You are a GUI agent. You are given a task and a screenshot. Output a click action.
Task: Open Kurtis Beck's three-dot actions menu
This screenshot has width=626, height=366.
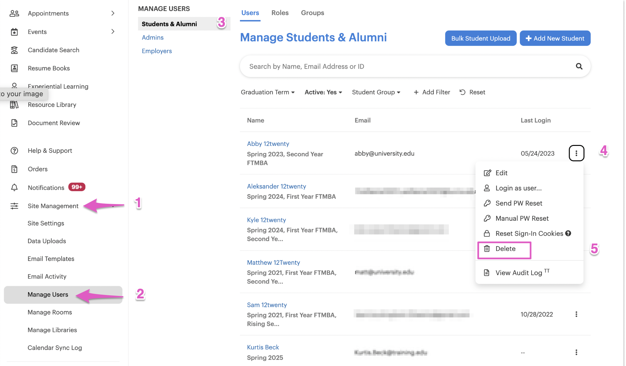coord(576,352)
